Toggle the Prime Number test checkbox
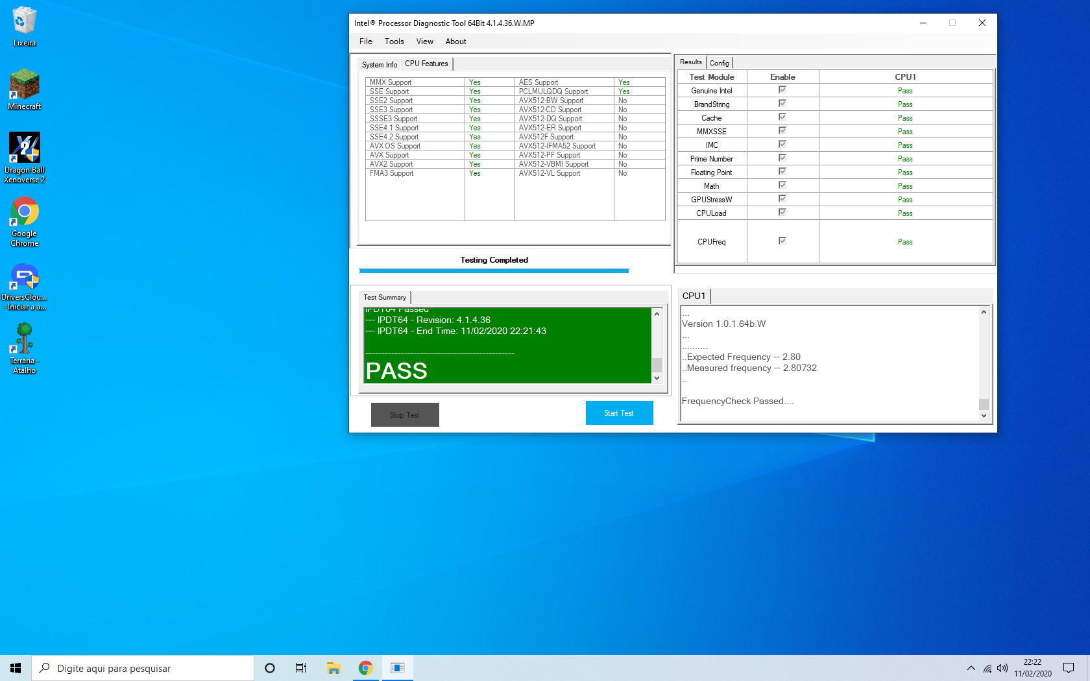 coord(782,158)
